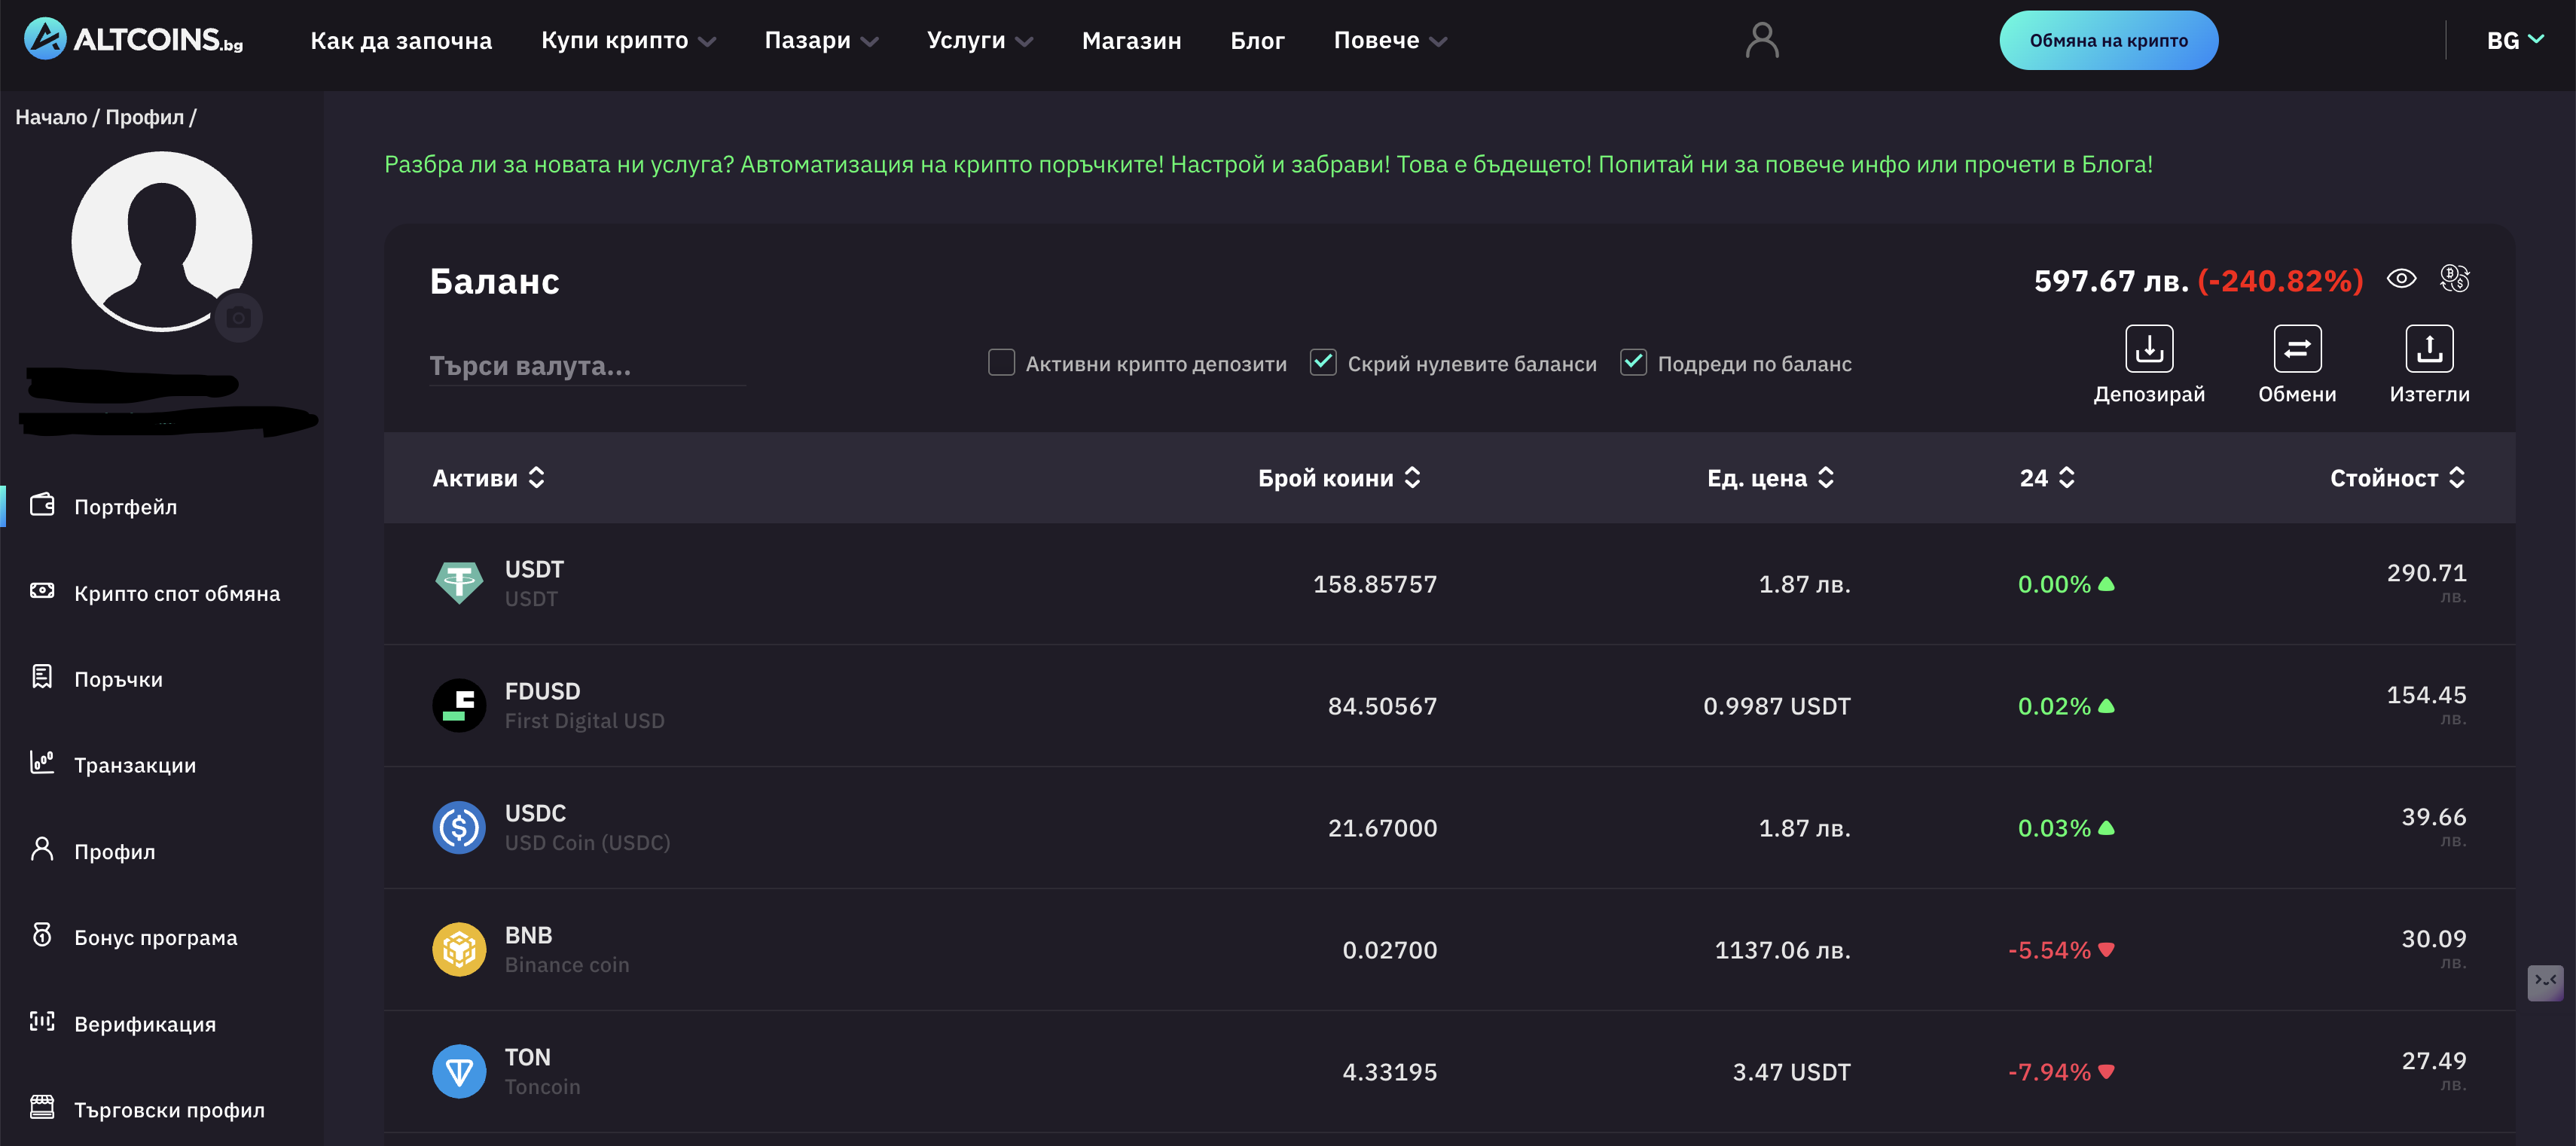This screenshot has width=2576, height=1146.
Task: Expand Купи крипто dropdown menu
Action: tap(628, 41)
